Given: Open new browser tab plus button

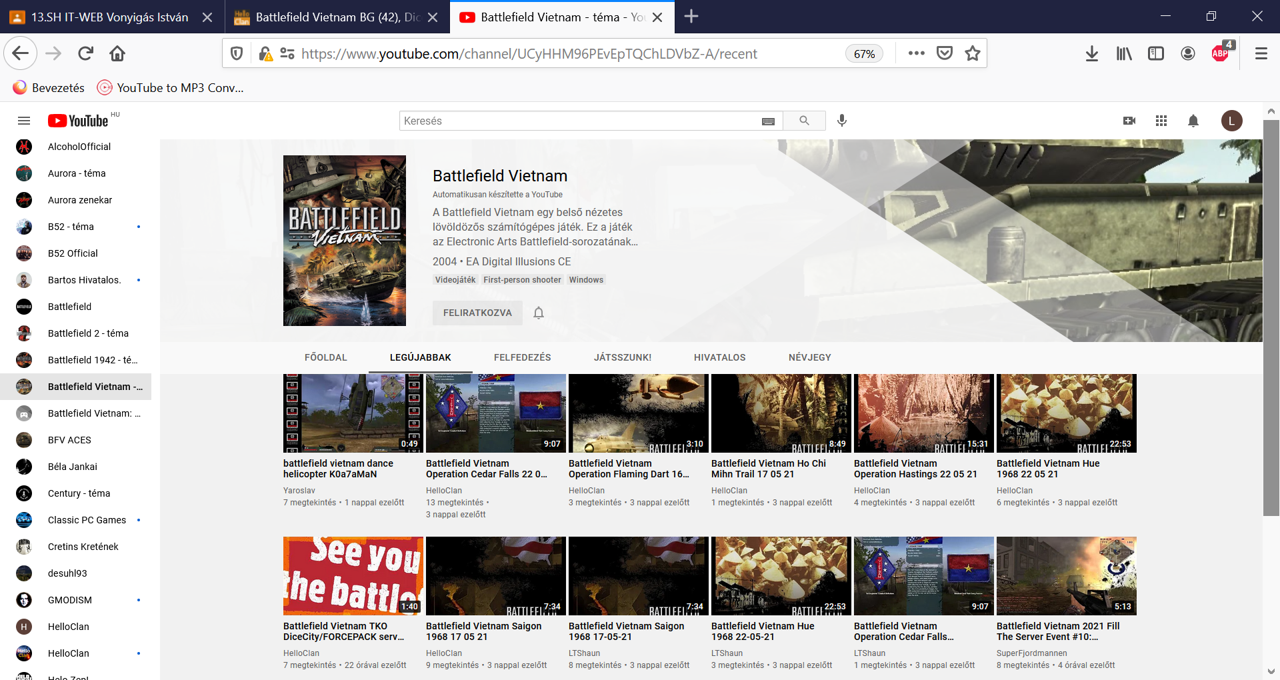Looking at the screenshot, I should [691, 17].
